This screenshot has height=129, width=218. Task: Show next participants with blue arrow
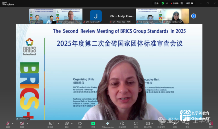pos(193,16)
